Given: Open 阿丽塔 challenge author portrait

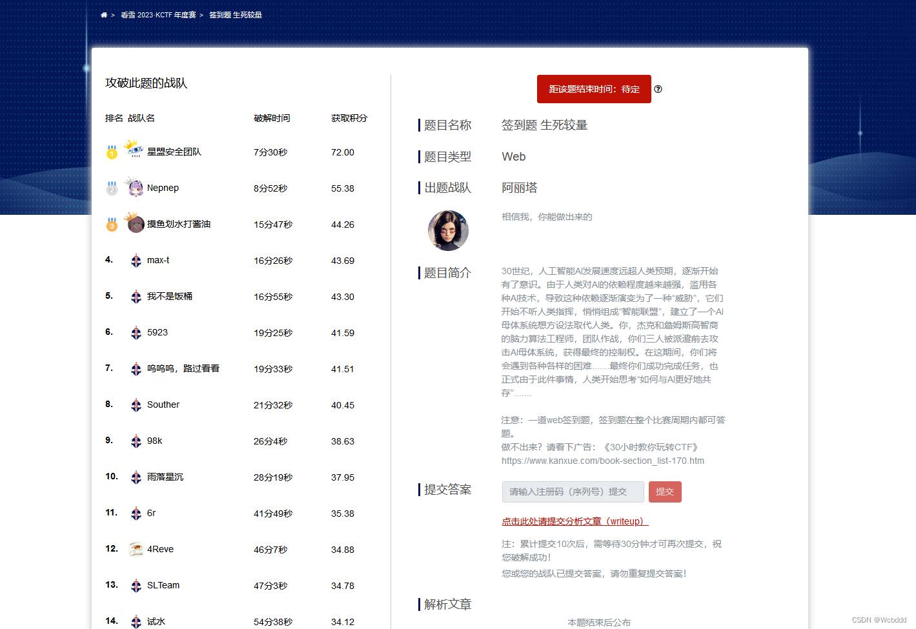Looking at the screenshot, I should click(448, 230).
